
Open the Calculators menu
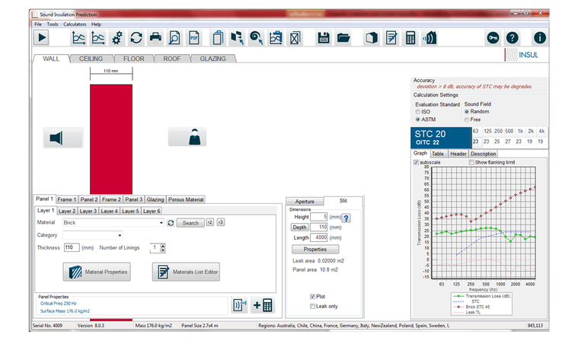(75, 24)
